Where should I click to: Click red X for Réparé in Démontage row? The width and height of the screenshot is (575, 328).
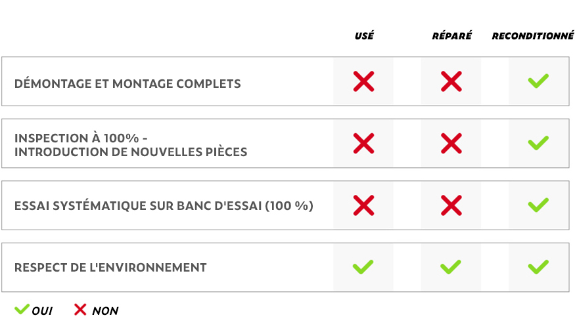[451, 81]
